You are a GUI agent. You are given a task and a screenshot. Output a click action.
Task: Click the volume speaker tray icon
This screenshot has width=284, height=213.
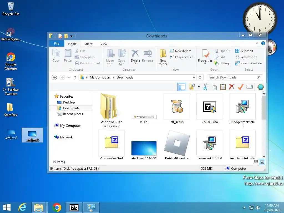pyautogui.click(x=258, y=207)
